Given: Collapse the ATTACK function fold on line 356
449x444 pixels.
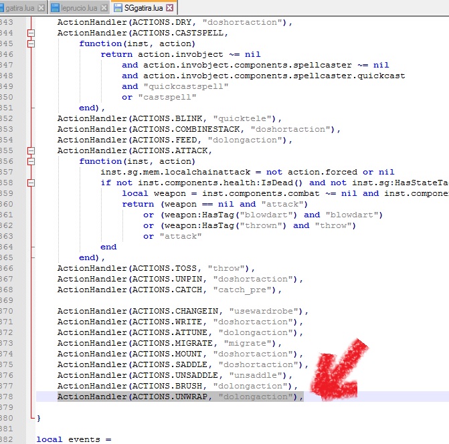Looking at the screenshot, I should (x=30, y=161).
